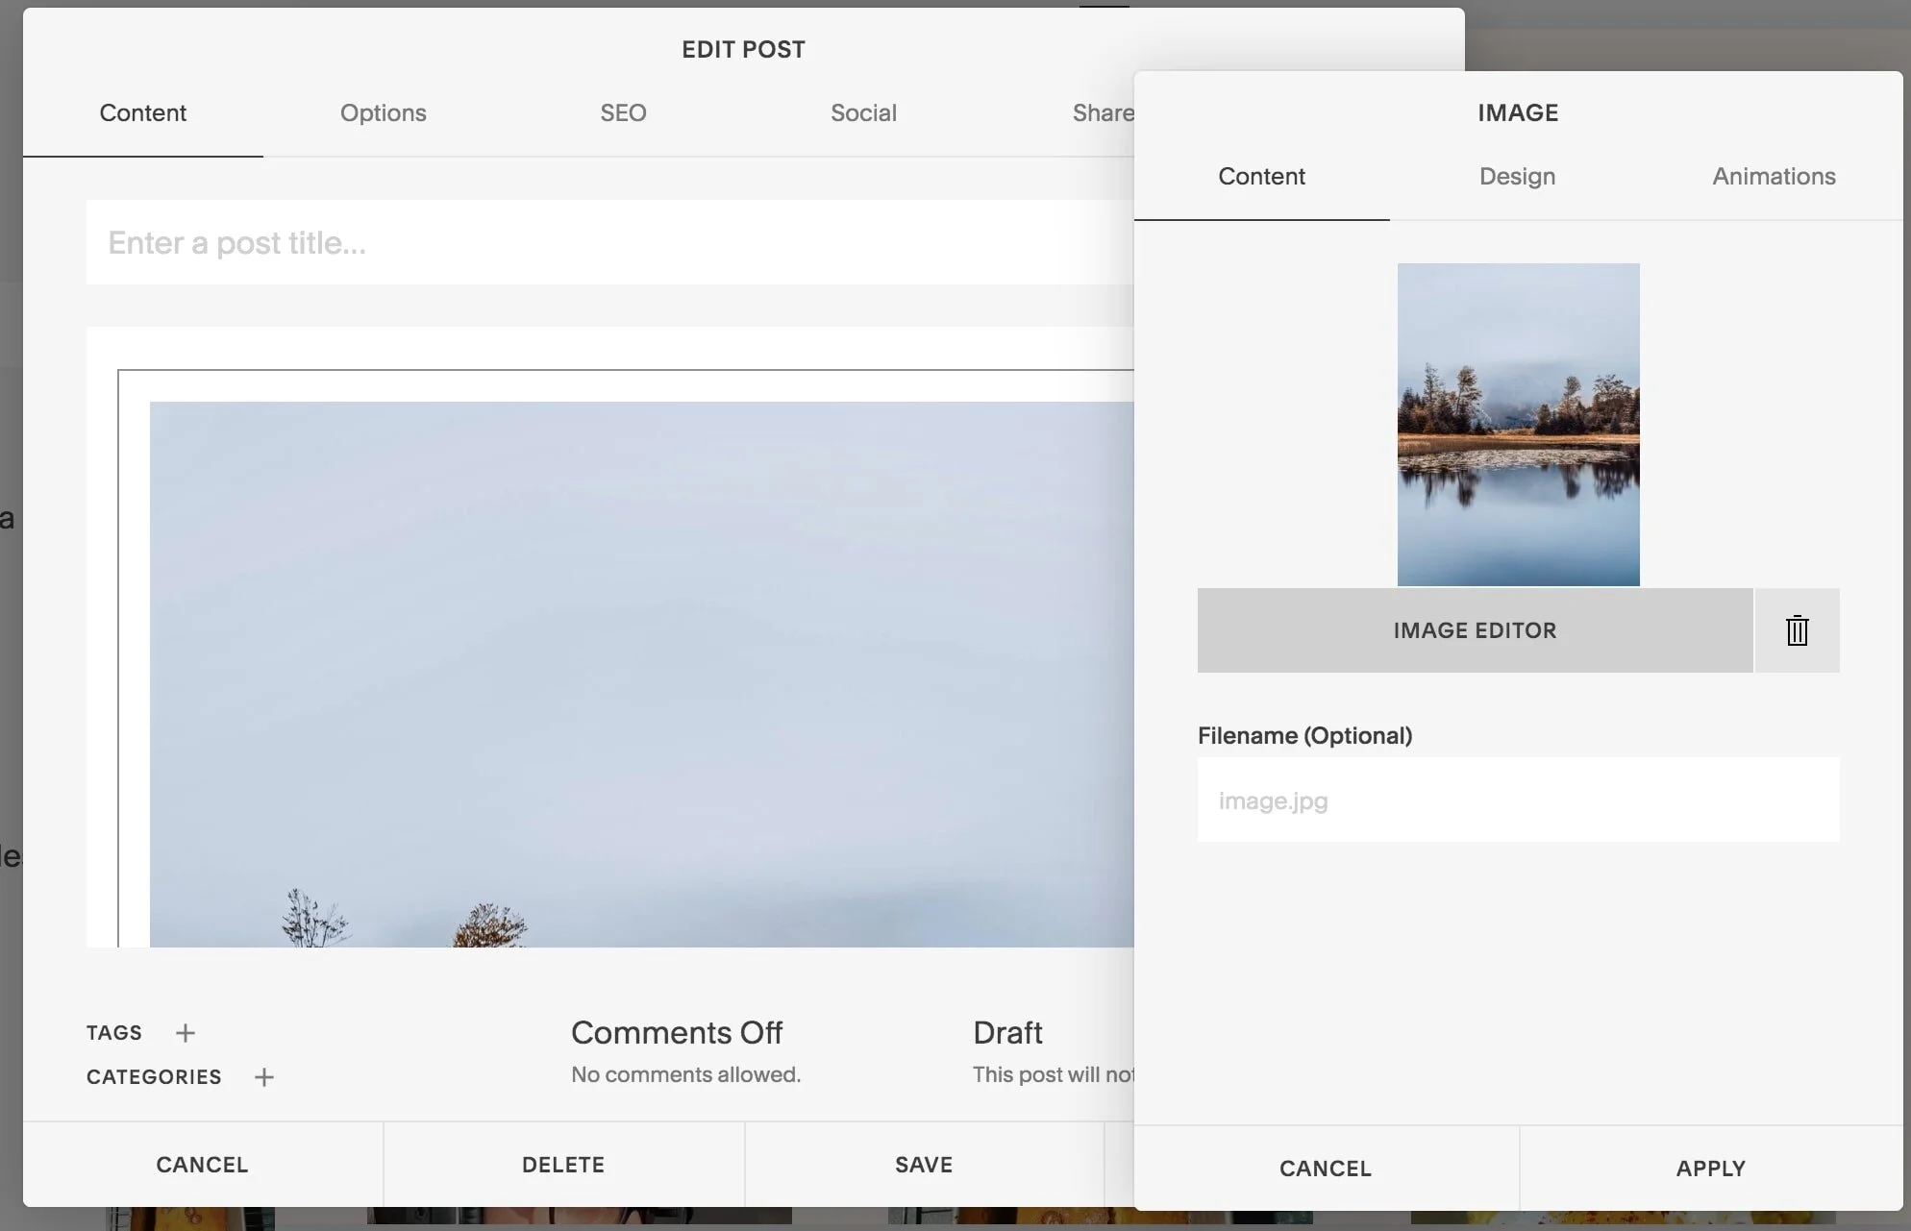Viewport: 1911px width, 1231px height.
Task: Open the Animations tab
Action: click(x=1774, y=177)
